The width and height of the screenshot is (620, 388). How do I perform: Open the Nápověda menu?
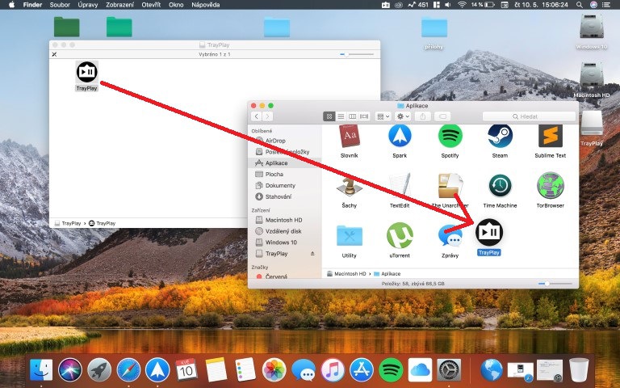point(206,5)
